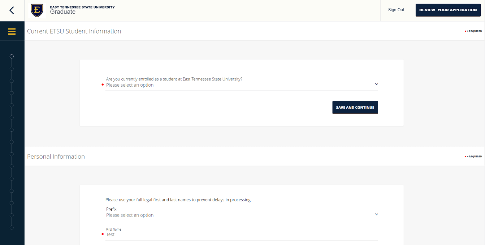
Task: Click the Sign Out link
Action: pos(396,10)
